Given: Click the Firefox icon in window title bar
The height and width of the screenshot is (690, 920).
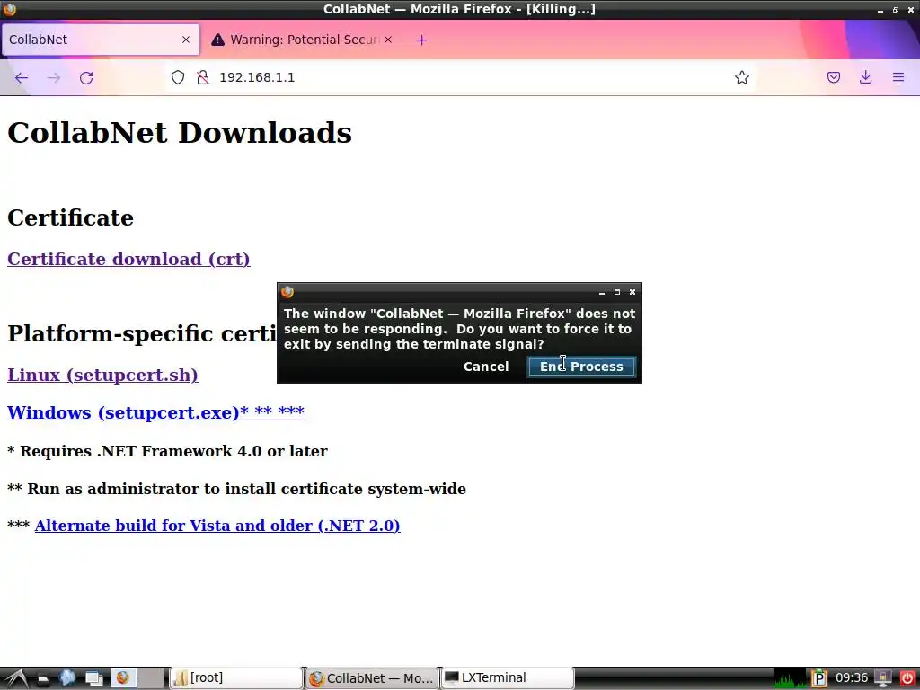Looking at the screenshot, I should pyautogui.click(x=9, y=9).
